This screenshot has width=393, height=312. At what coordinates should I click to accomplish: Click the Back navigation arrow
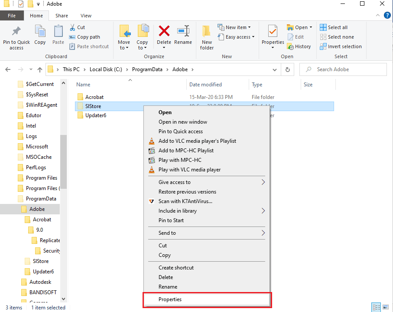pyautogui.click(x=8, y=69)
